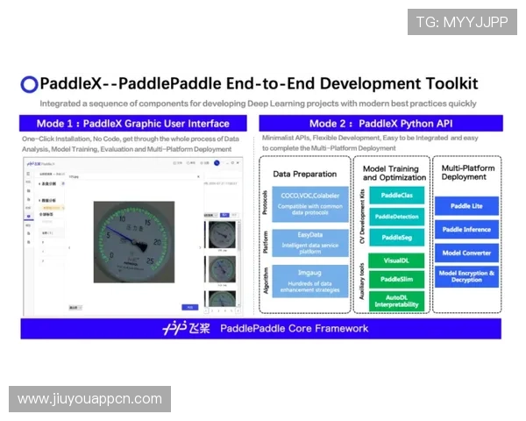
Task: Click the Mode 2 PaddleX Python API header
Action: (378, 124)
